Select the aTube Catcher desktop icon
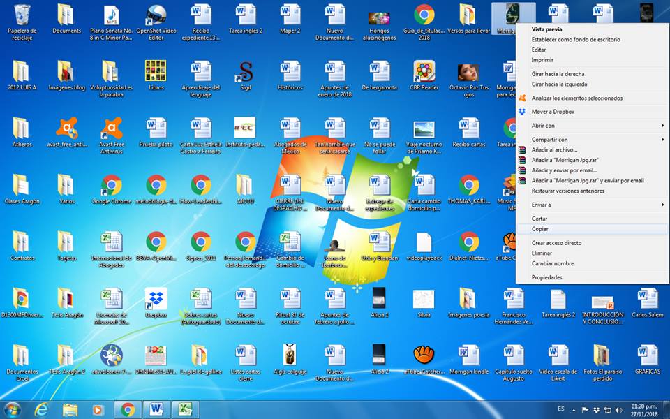This screenshot has width=670, height=419. (424, 356)
